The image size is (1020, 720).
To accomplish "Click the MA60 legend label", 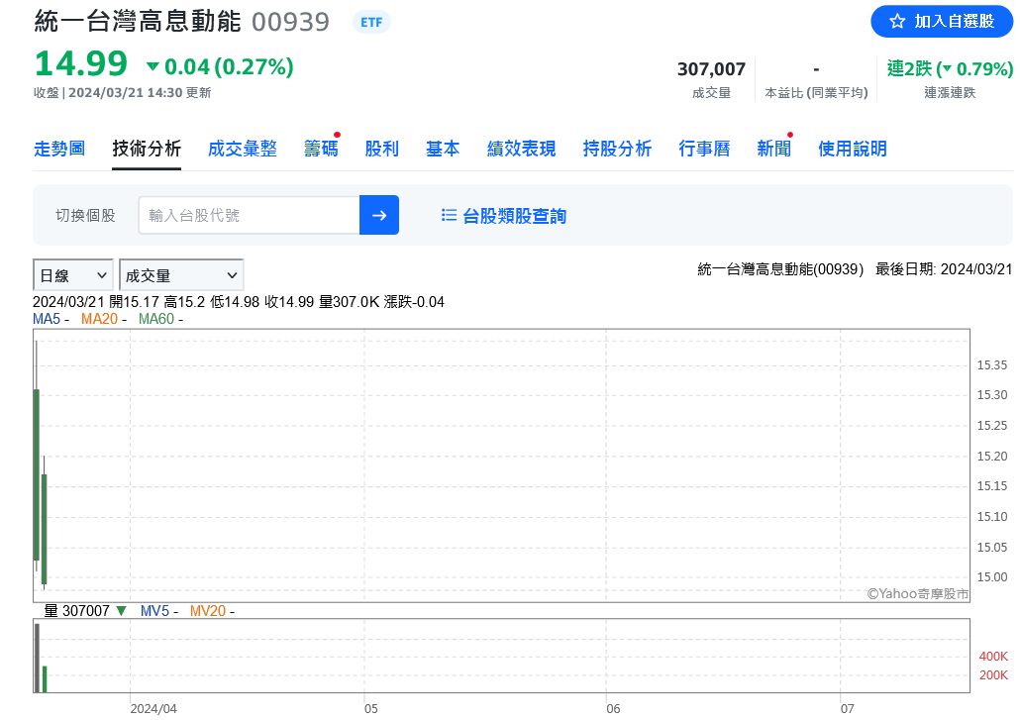I will (x=156, y=319).
